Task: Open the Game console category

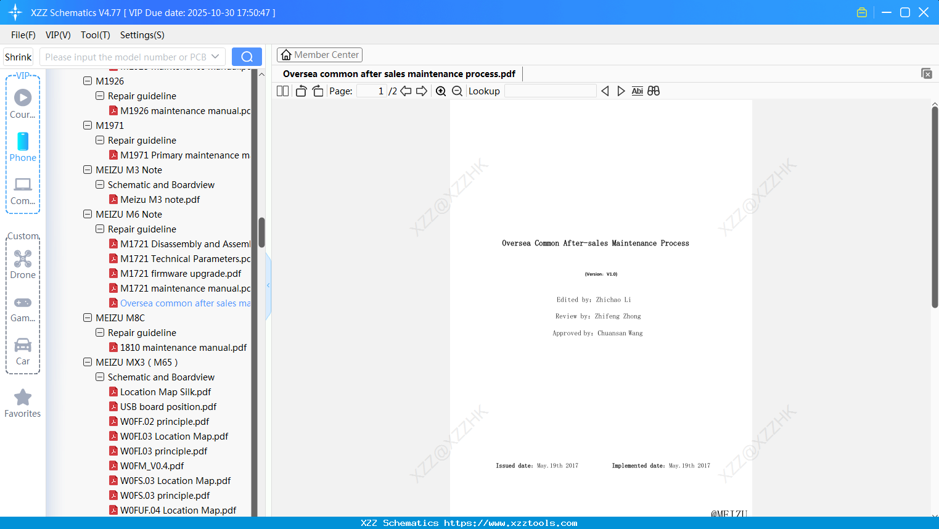Action: click(x=23, y=308)
